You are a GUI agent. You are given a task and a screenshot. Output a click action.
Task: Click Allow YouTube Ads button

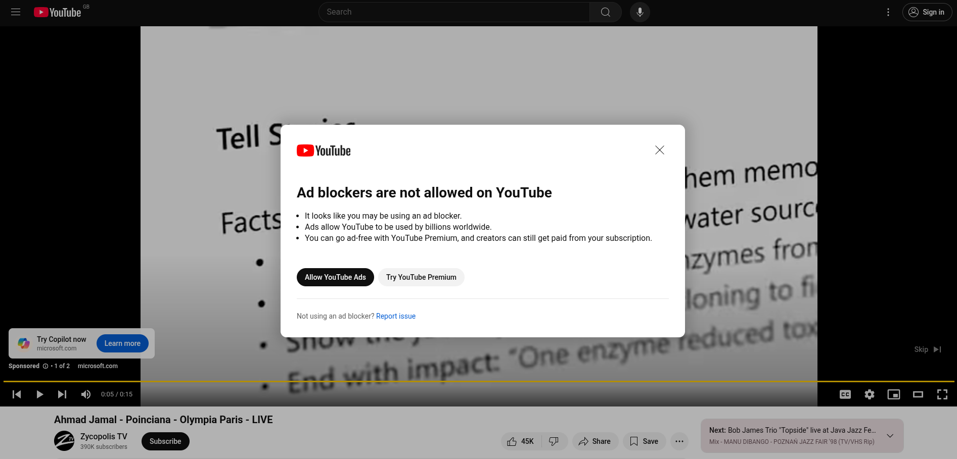(x=335, y=277)
